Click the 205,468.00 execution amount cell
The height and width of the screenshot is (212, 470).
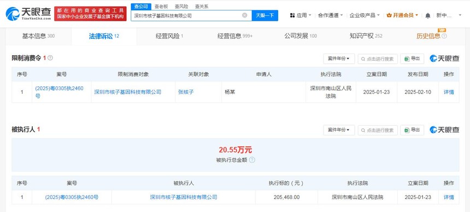point(286,197)
